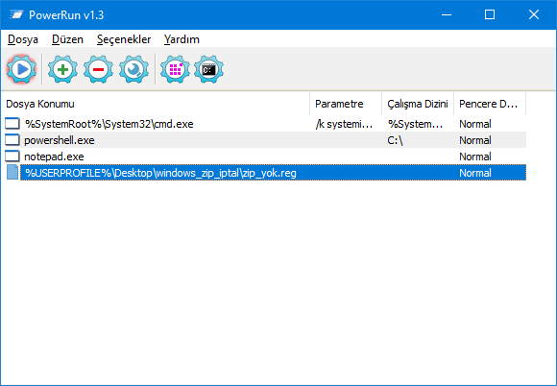Select the notepad.exe entry
The height and width of the screenshot is (386, 557).
point(54,157)
